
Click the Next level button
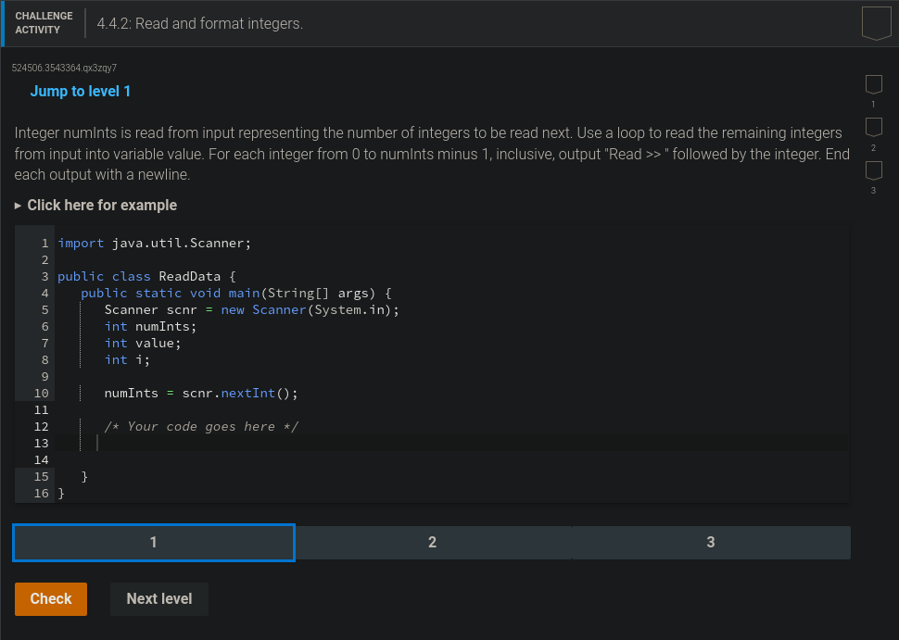click(158, 598)
